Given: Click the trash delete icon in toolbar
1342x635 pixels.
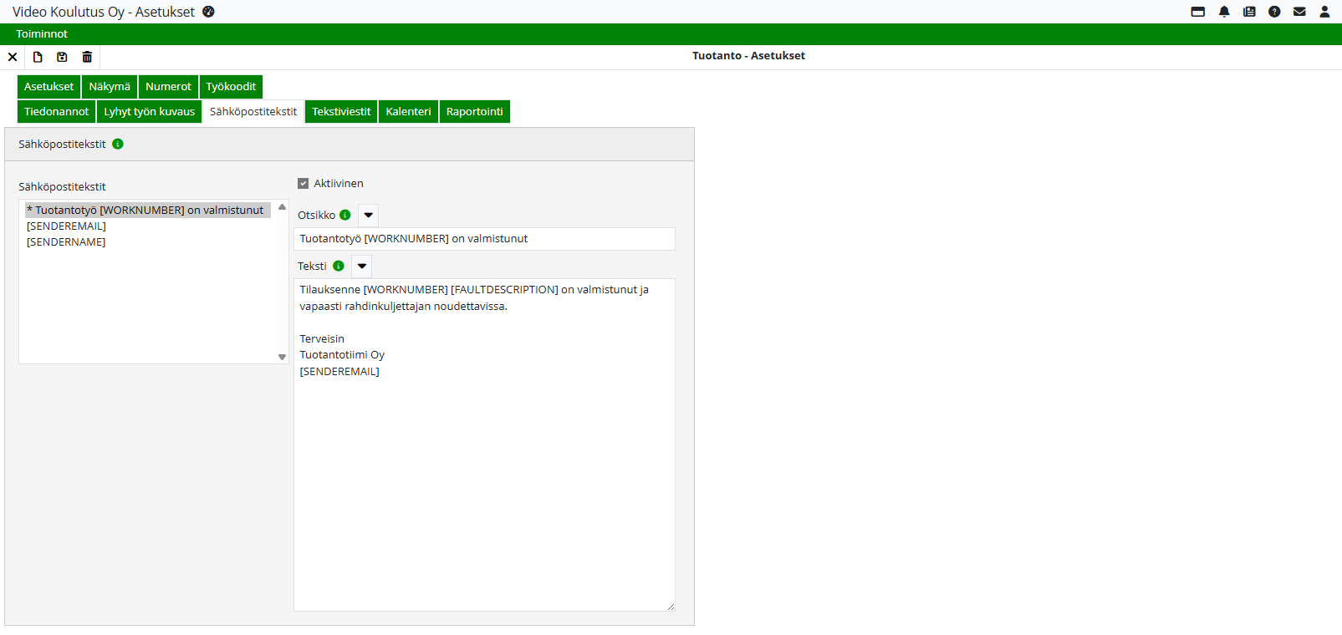Looking at the screenshot, I should tap(87, 57).
